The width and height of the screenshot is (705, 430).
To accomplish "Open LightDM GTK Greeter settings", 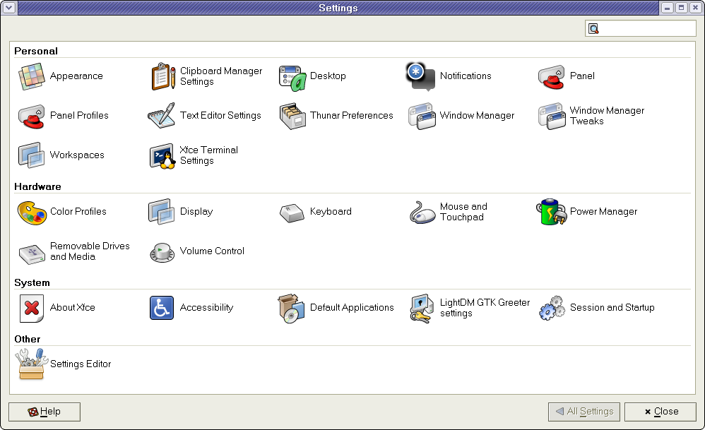I will pos(421,308).
